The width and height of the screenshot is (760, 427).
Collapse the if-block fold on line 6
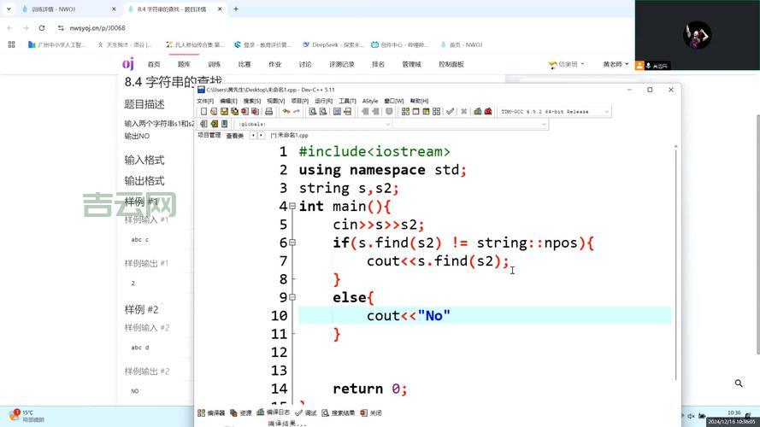pyautogui.click(x=292, y=243)
